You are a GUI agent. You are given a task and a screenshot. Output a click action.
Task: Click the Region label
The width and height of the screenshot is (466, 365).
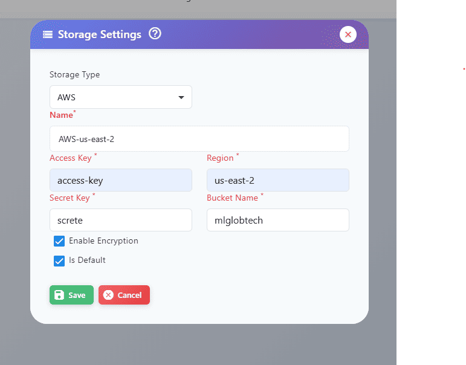pyautogui.click(x=220, y=158)
